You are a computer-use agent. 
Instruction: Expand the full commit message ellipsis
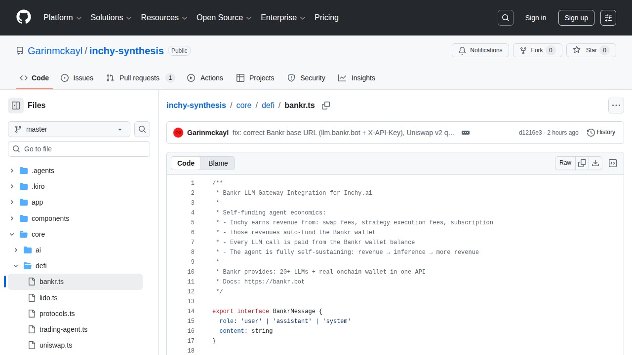(465, 133)
